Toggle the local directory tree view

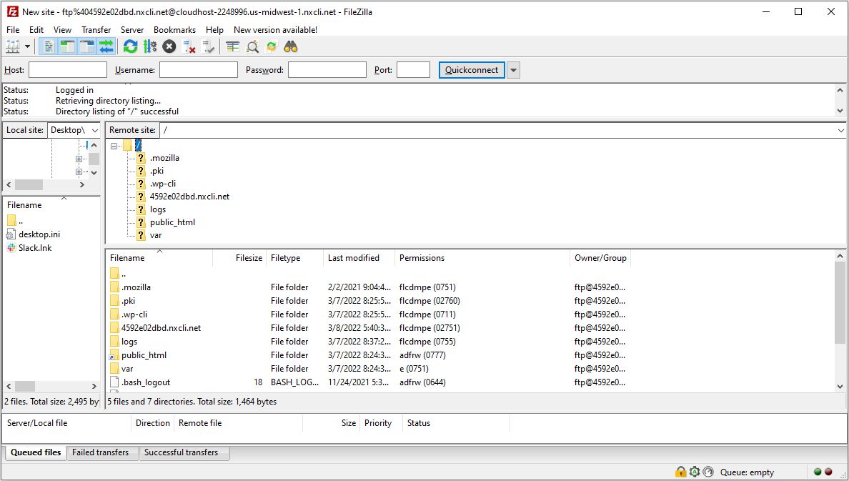[x=67, y=47]
